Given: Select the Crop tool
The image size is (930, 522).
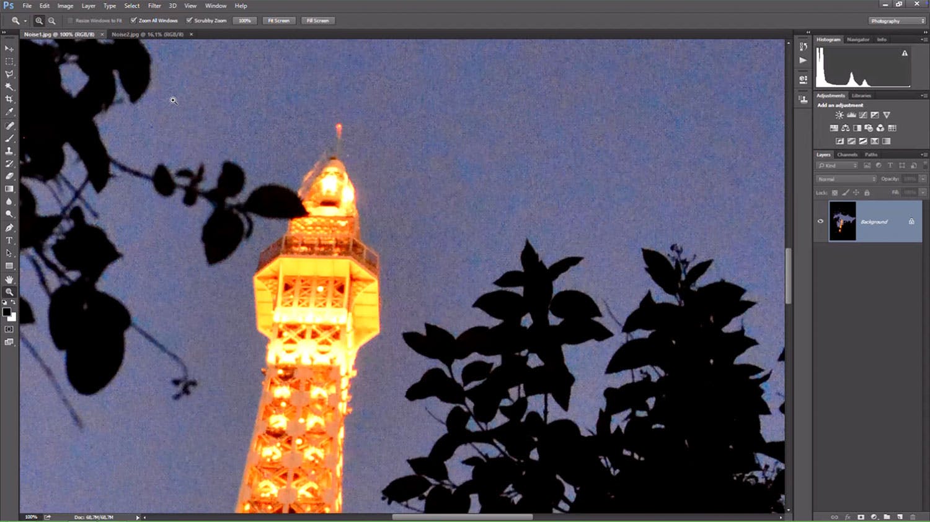Looking at the screenshot, I should tap(9, 99).
